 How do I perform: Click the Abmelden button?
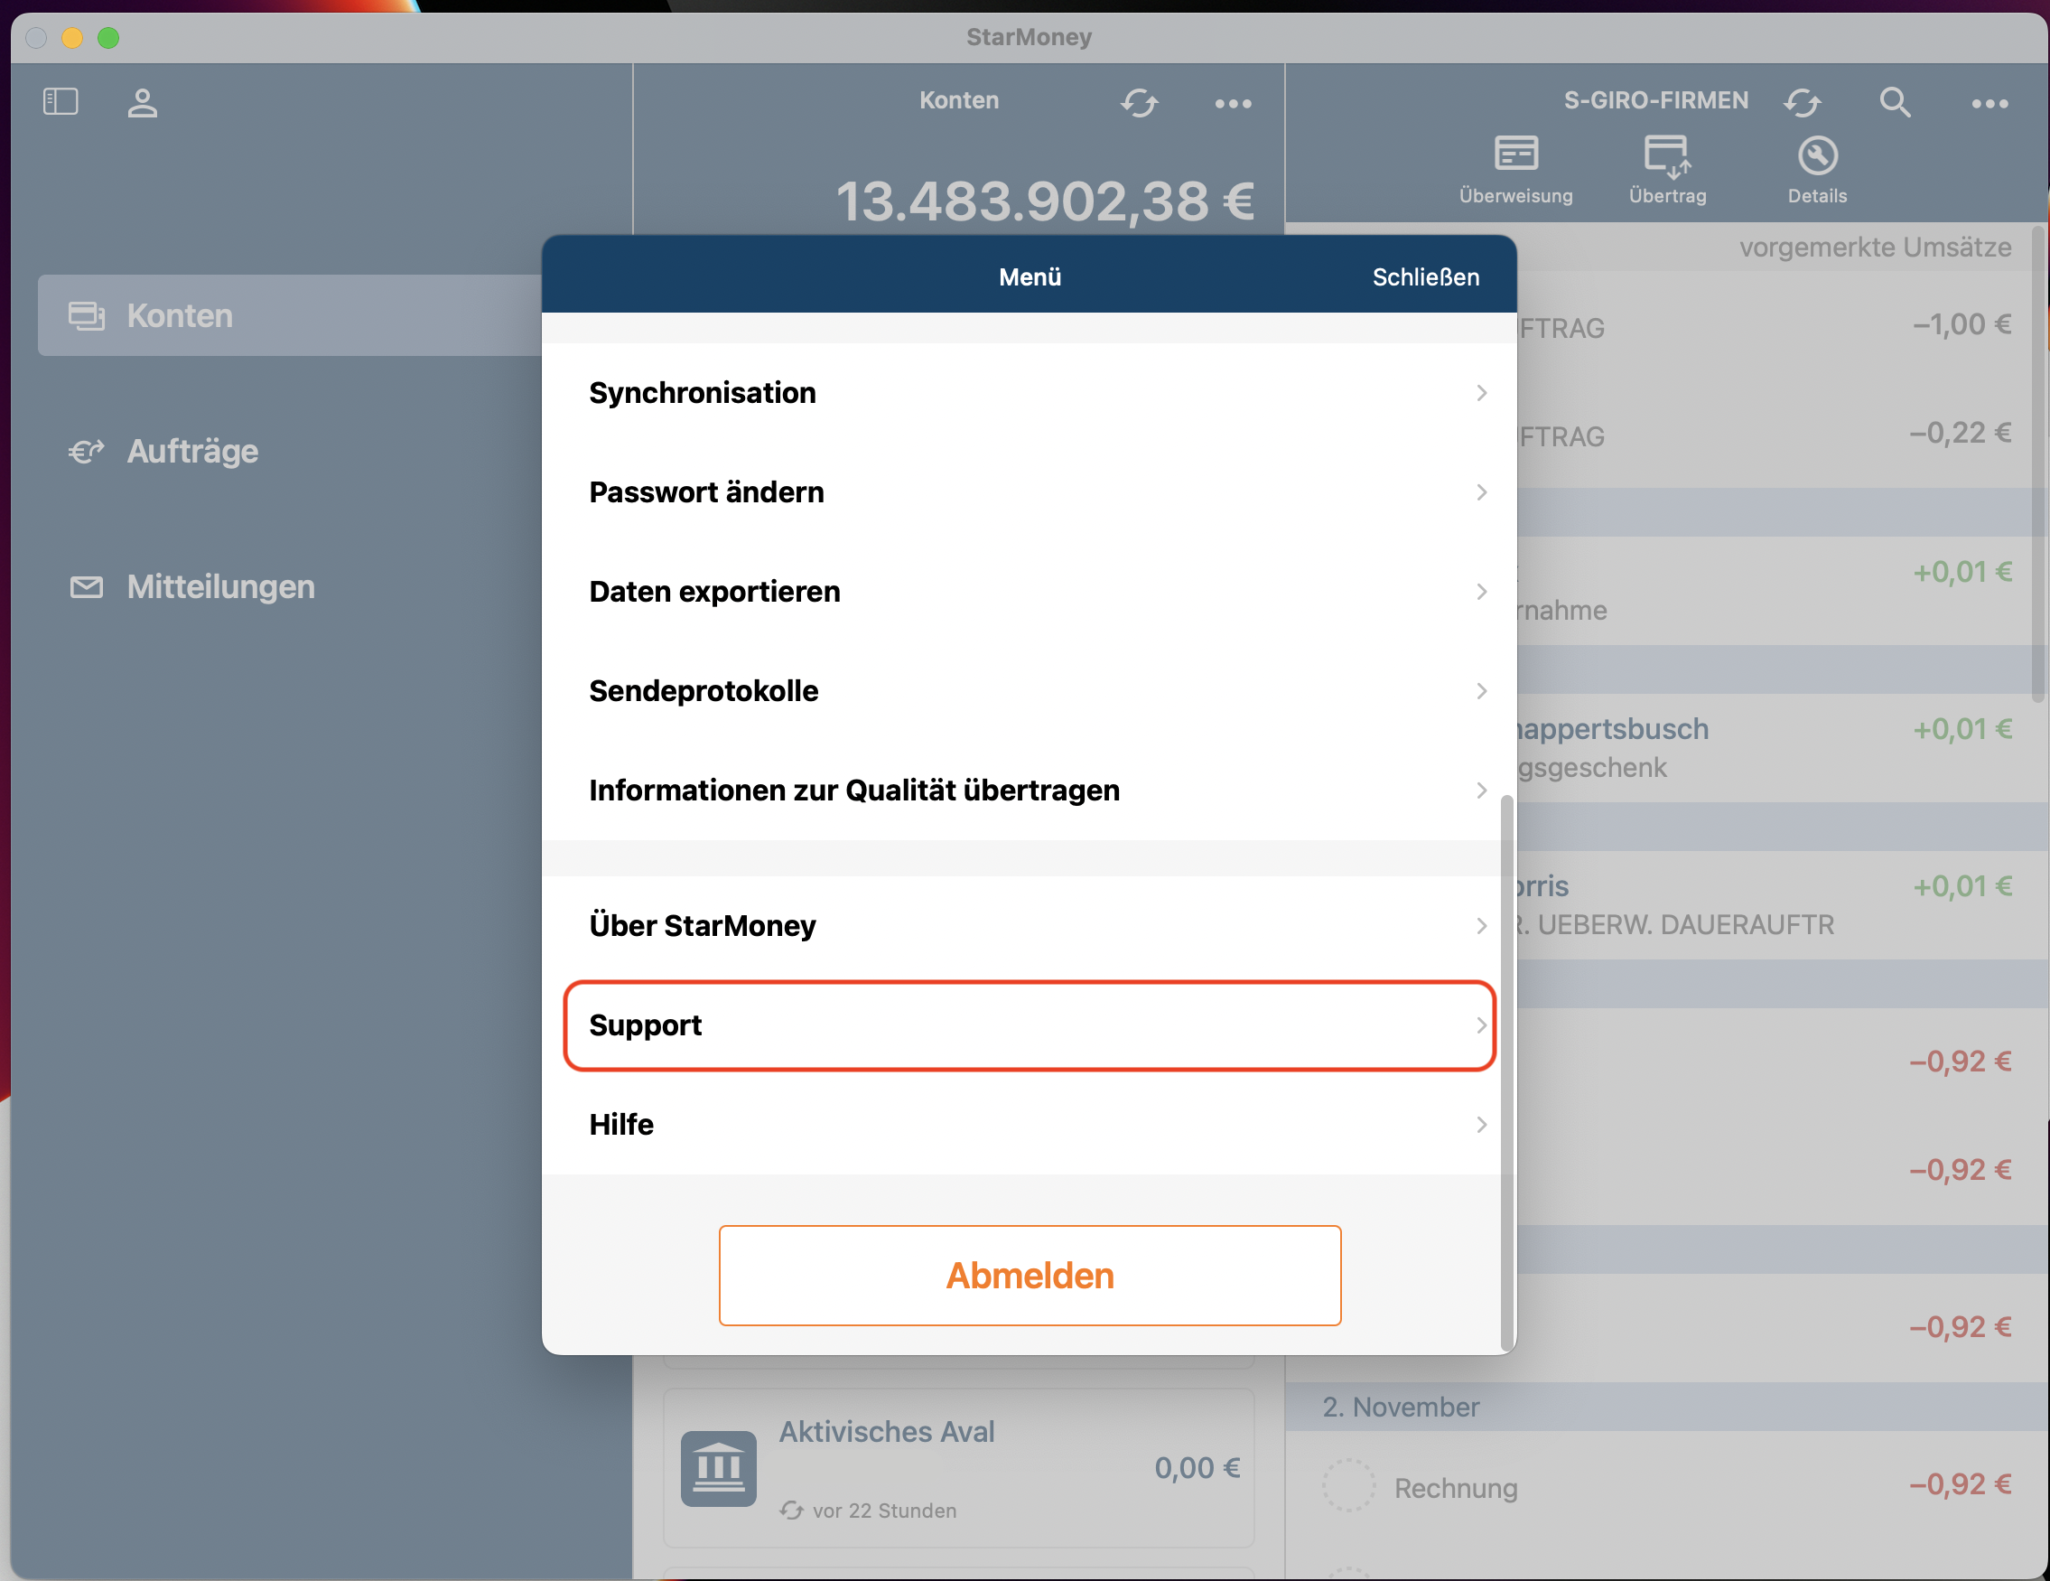point(1030,1275)
